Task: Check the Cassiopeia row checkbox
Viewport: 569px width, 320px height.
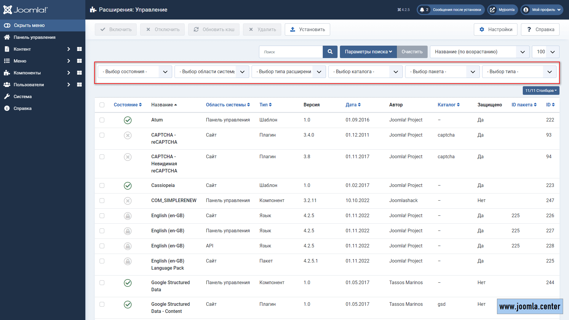Action: point(102,185)
